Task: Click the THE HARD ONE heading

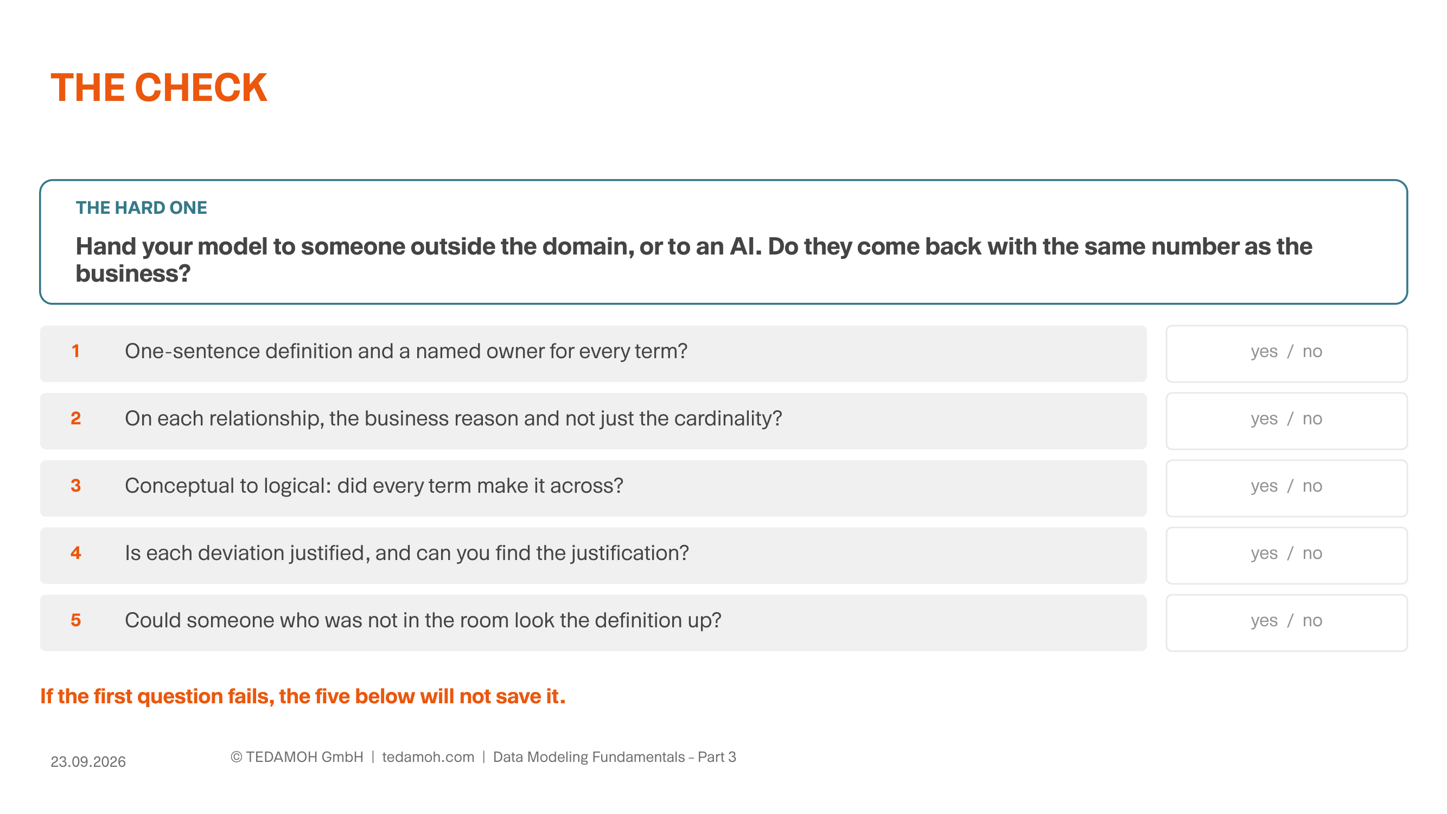Action: tap(141, 208)
